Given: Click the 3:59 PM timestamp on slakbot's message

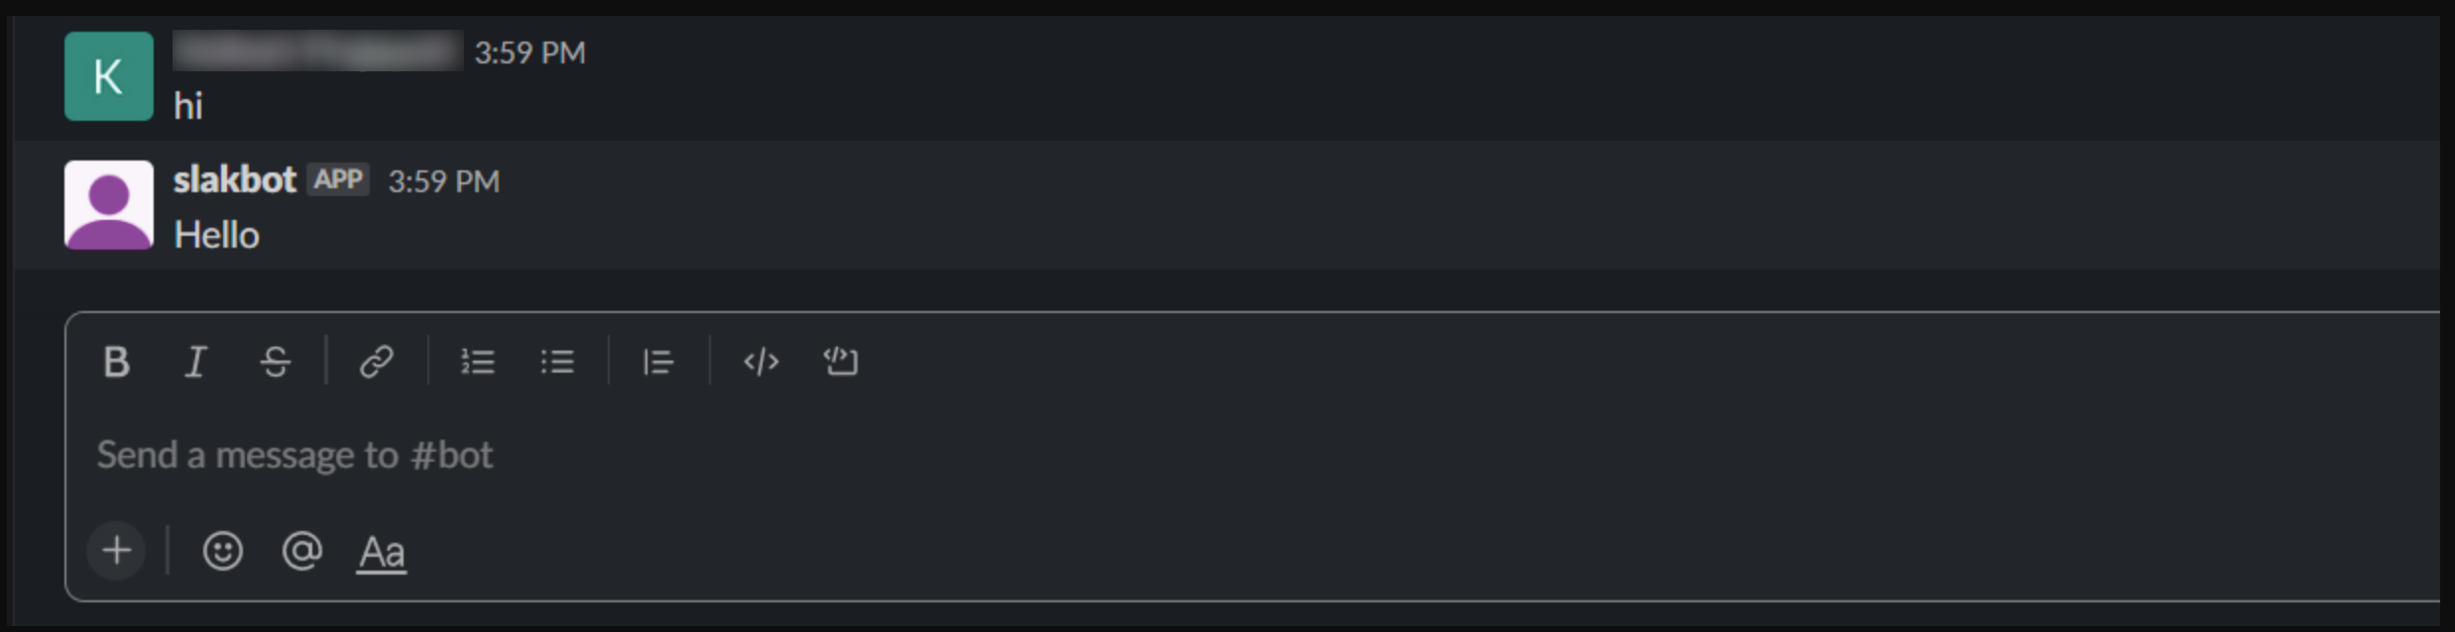Looking at the screenshot, I should [x=443, y=181].
